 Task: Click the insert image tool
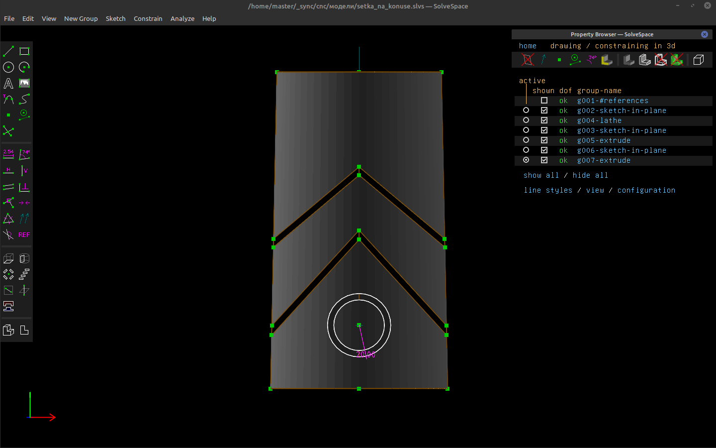coord(24,83)
